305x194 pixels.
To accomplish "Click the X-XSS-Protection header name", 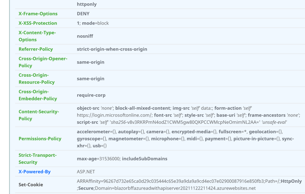I will (x=38, y=23).
